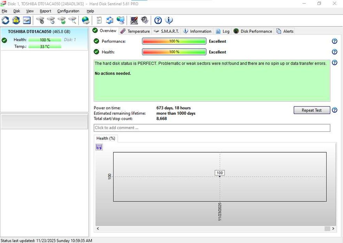Click 'Estimated remaining lifetime:' label
Screen dimensions: 343x243
click(x=120, y=113)
